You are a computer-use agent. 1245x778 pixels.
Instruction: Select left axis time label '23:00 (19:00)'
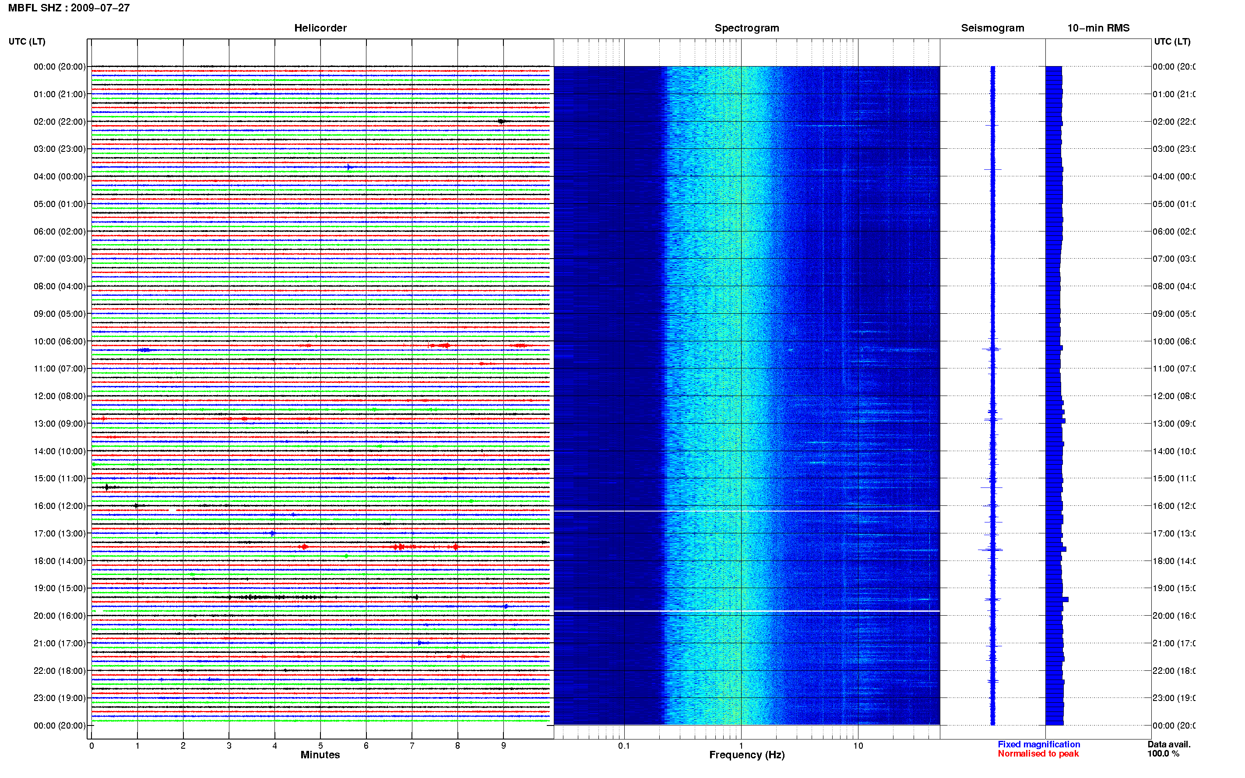(x=60, y=698)
